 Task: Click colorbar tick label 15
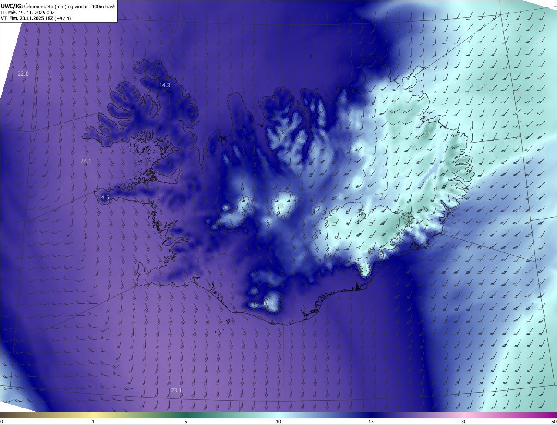point(371,422)
